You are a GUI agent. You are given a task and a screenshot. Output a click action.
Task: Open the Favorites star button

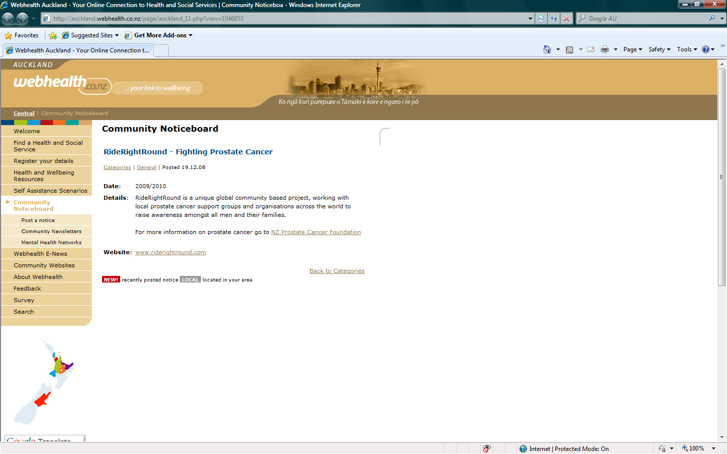21,35
